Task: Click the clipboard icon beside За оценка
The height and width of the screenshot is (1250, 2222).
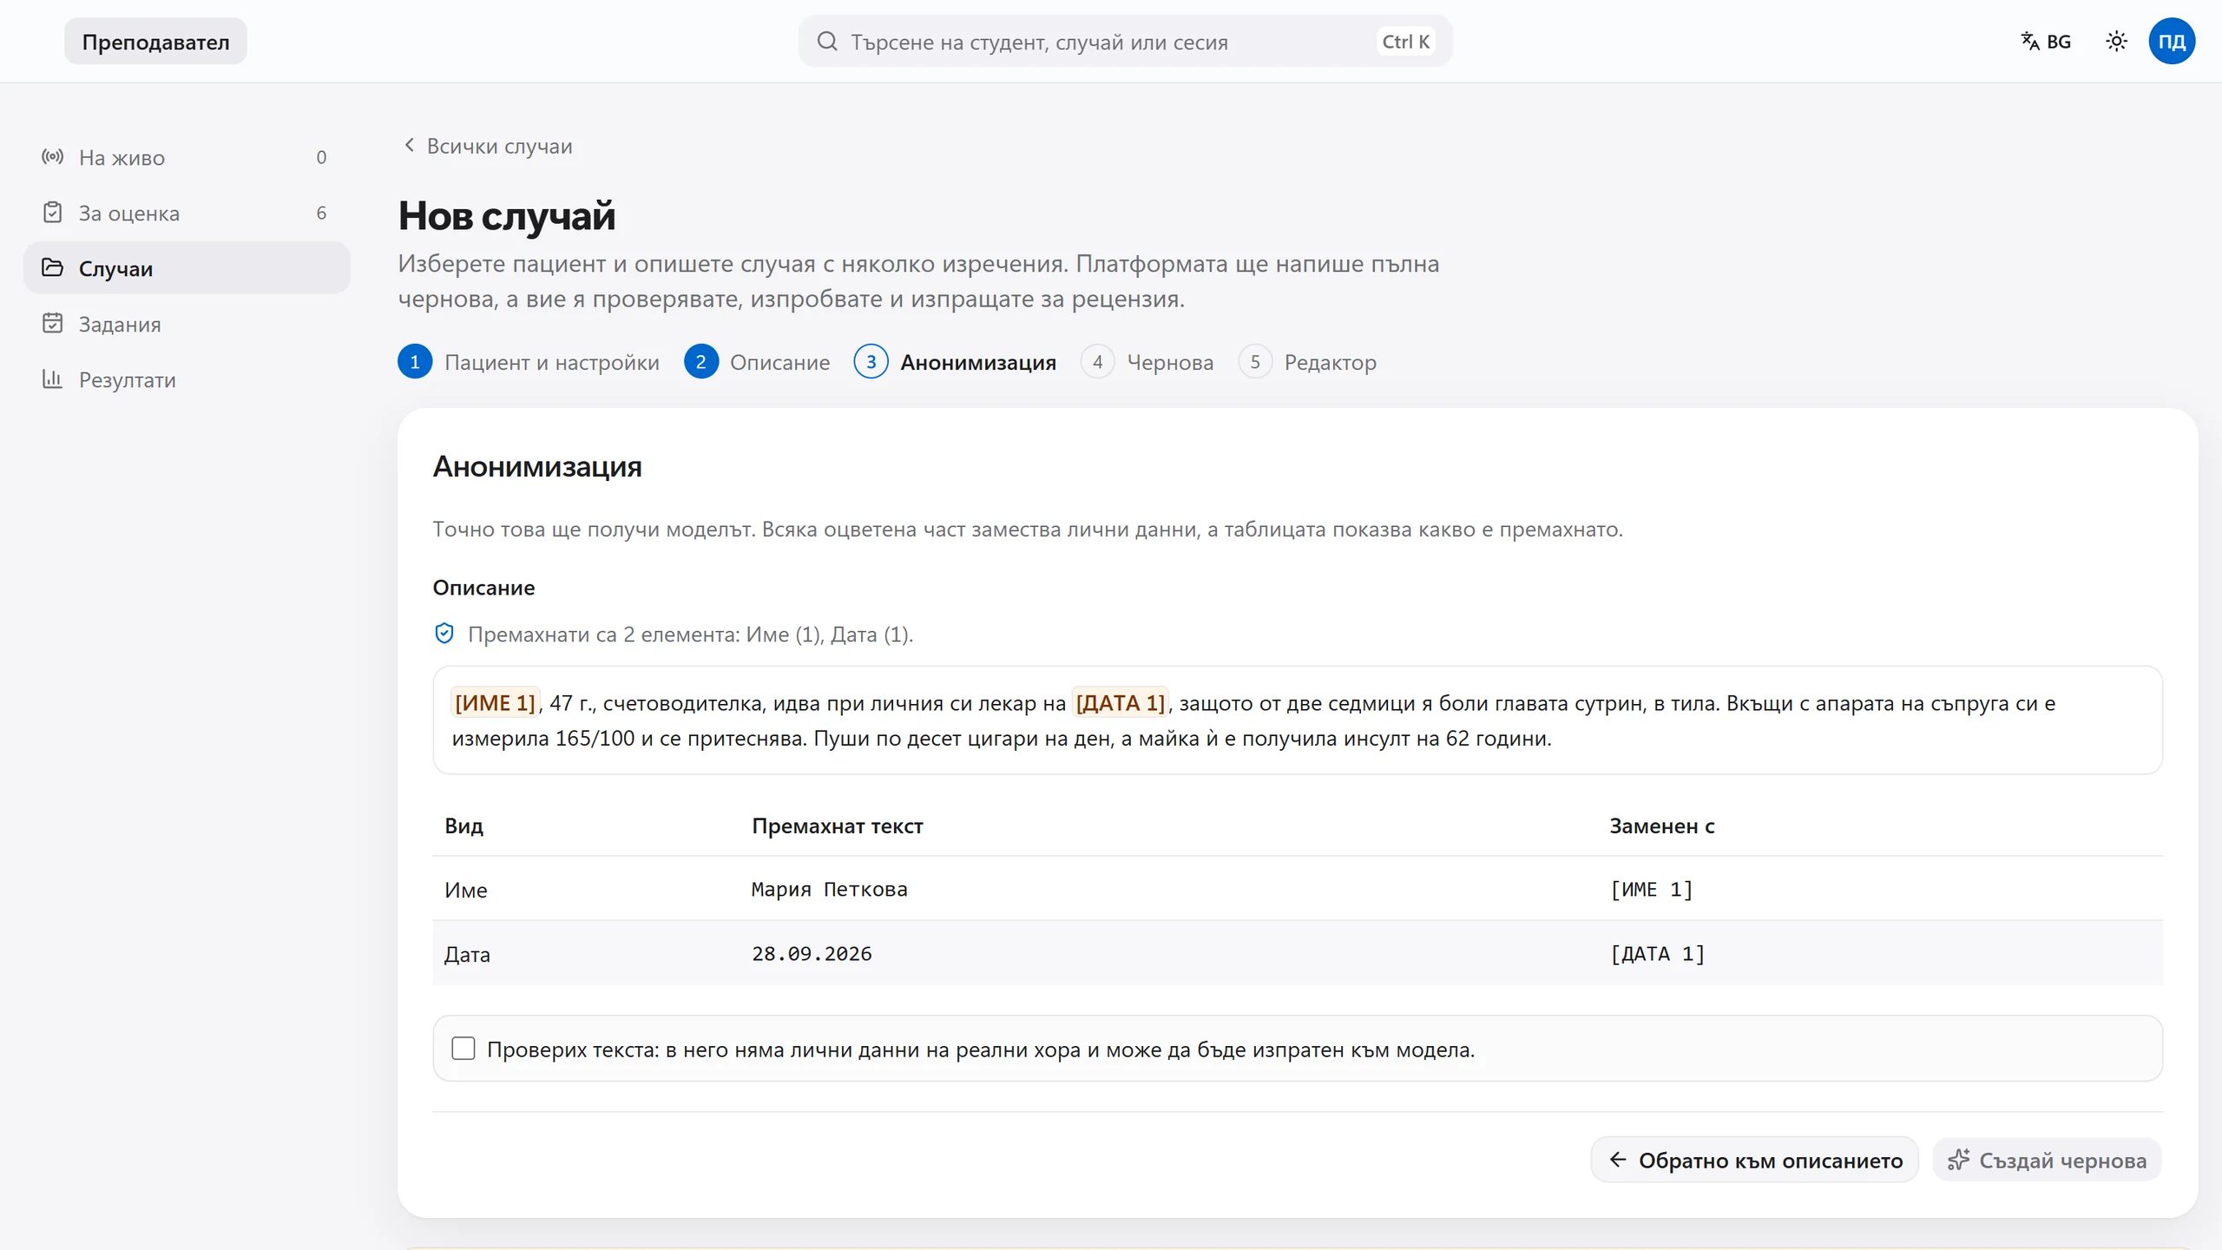Action: coord(53,213)
